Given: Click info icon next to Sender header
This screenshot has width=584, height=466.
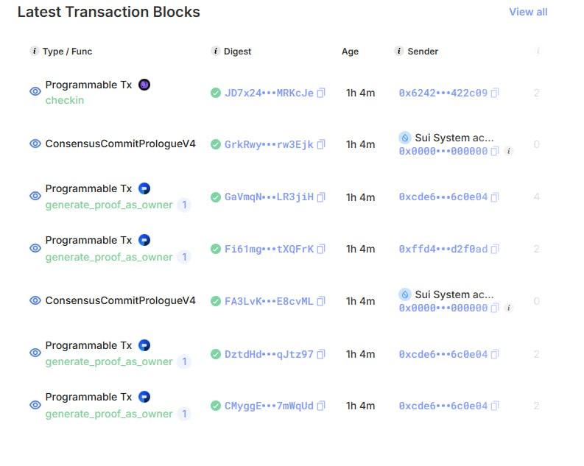Looking at the screenshot, I should point(399,52).
